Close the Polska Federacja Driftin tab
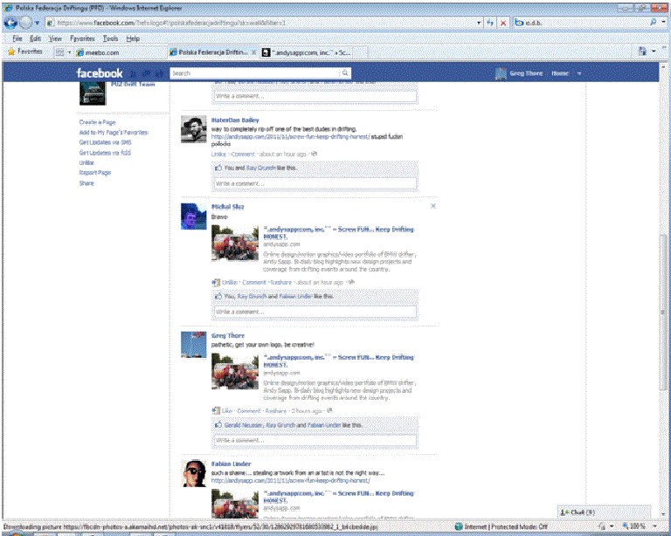The height and width of the screenshot is (536, 671). point(253,52)
